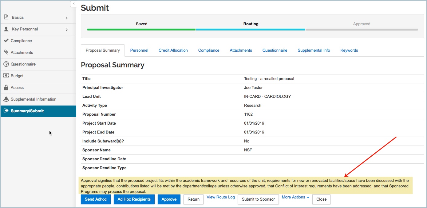Click the Basics document icon in sidebar

[x=6, y=18]
